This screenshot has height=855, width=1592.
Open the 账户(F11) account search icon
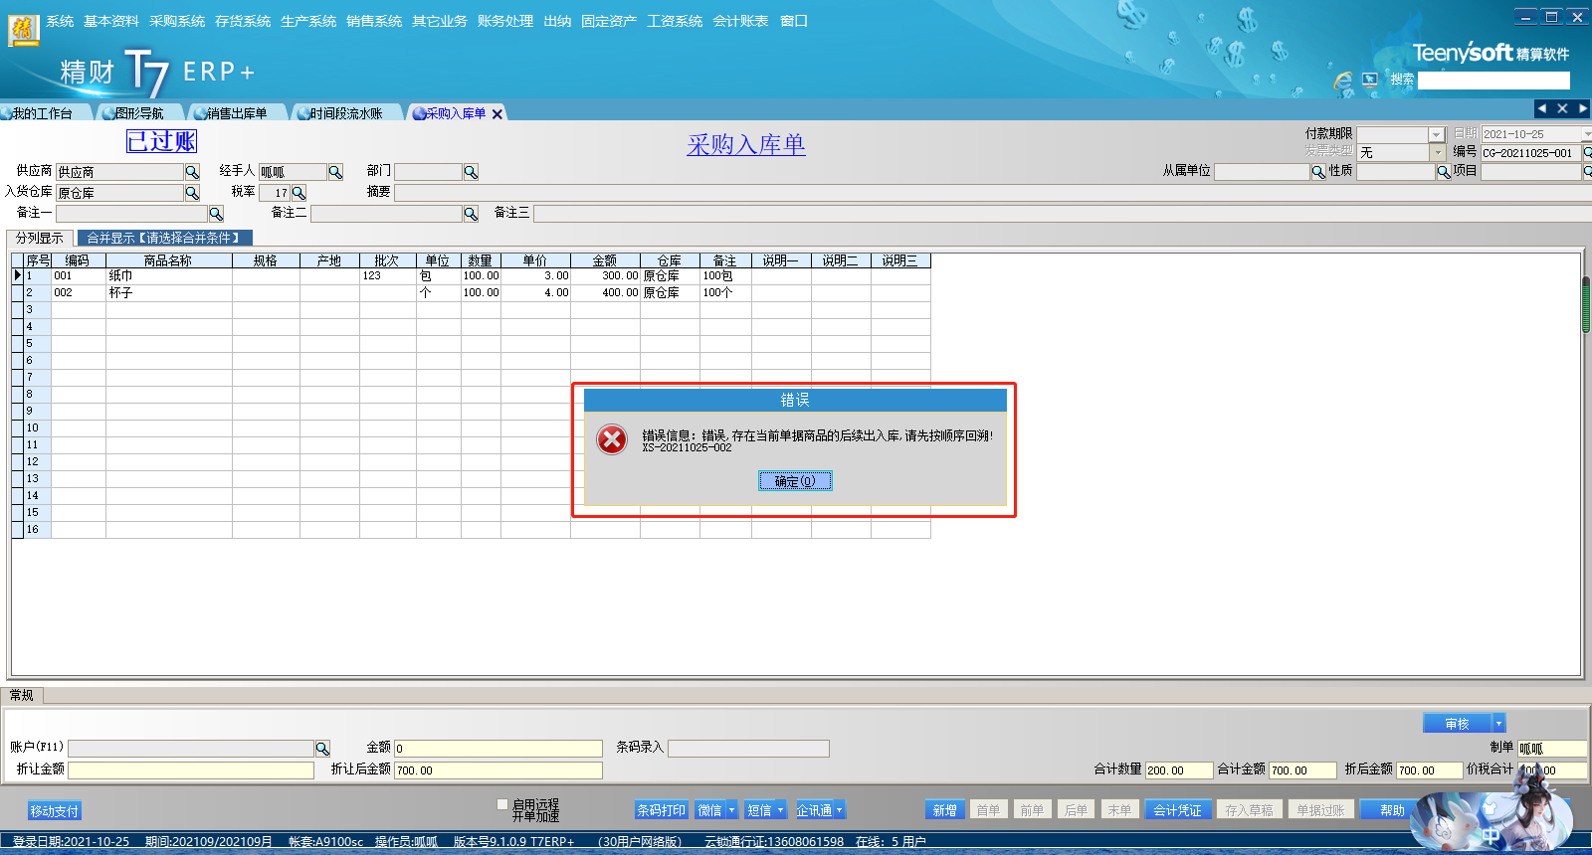click(322, 749)
